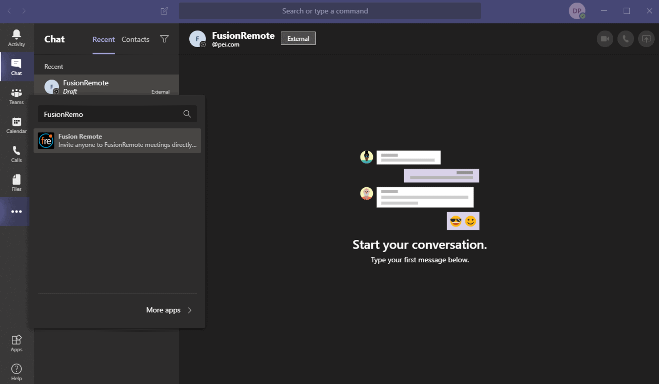Click the three-dots more apps icon

16,212
